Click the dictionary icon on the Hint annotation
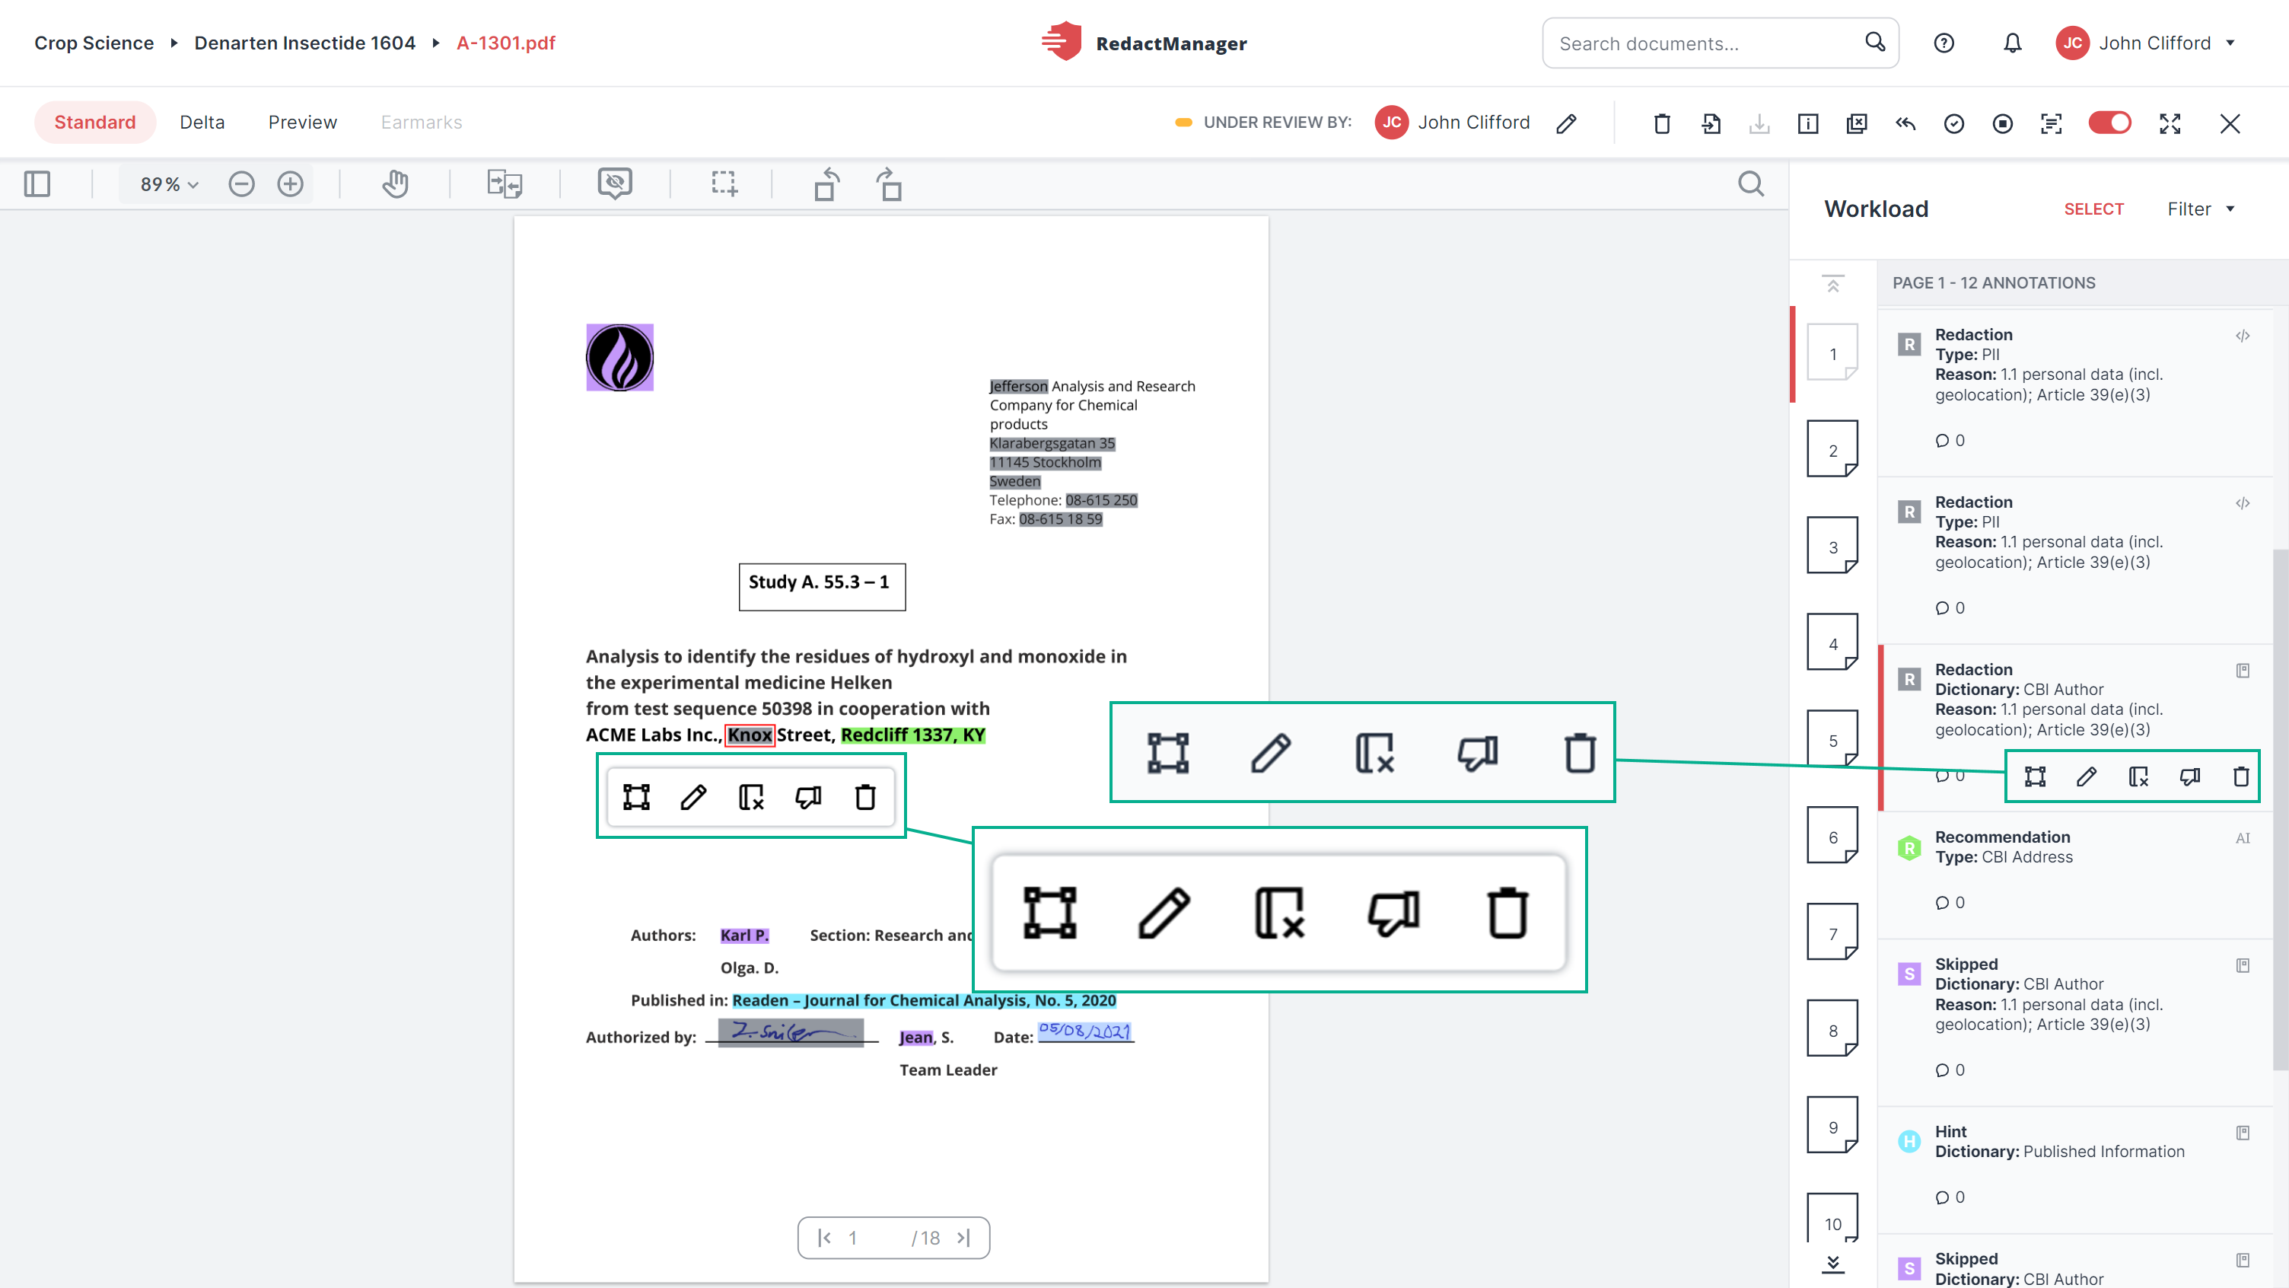 click(2243, 1133)
